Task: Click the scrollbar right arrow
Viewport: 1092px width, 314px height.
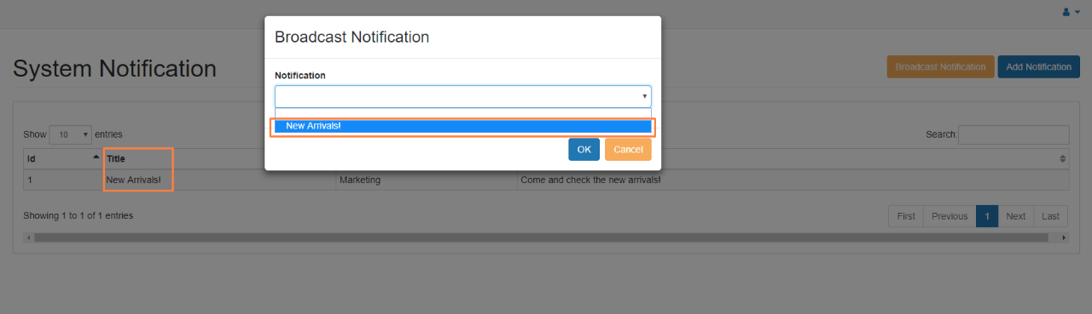Action: [x=1064, y=237]
